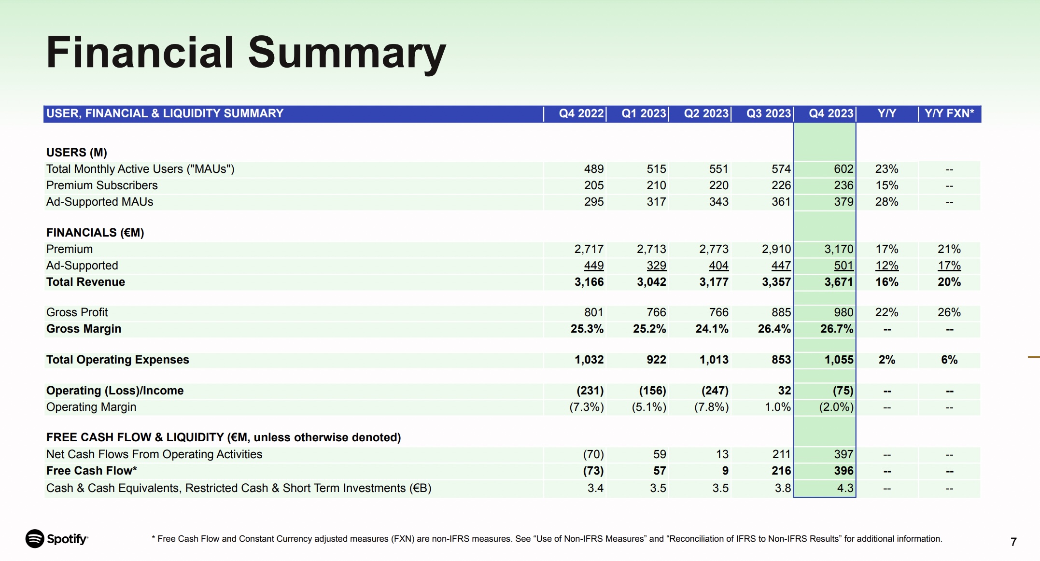Viewport: 1040px width, 561px height.
Task: Click the Q4 2023 Gross Profit value 980
Action: point(843,312)
